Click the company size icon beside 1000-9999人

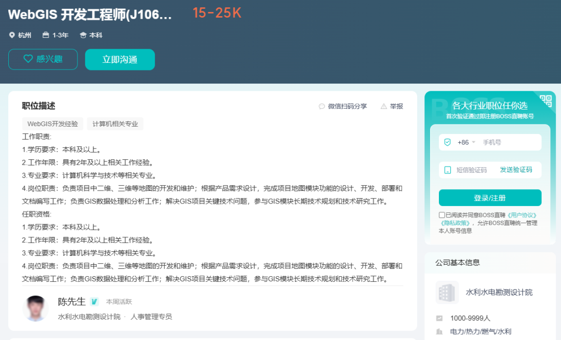(439, 318)
